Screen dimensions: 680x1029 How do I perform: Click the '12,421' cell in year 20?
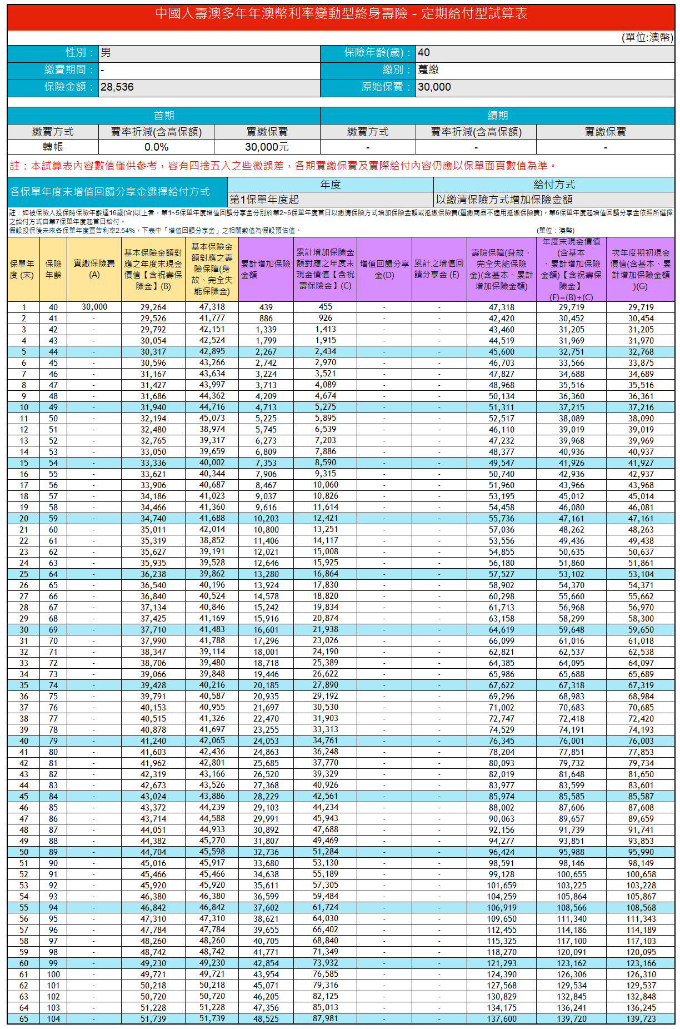(x=325, y=519)
